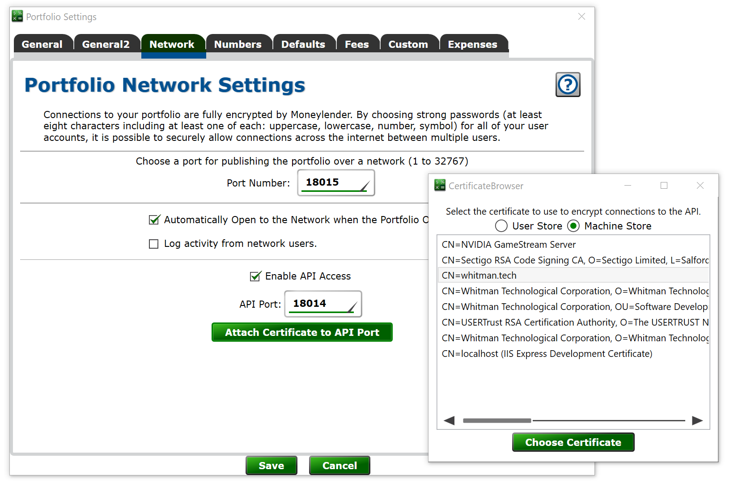Click the Port Number input field
Viewport: 734px width, 496px height.
click(336, 182)
